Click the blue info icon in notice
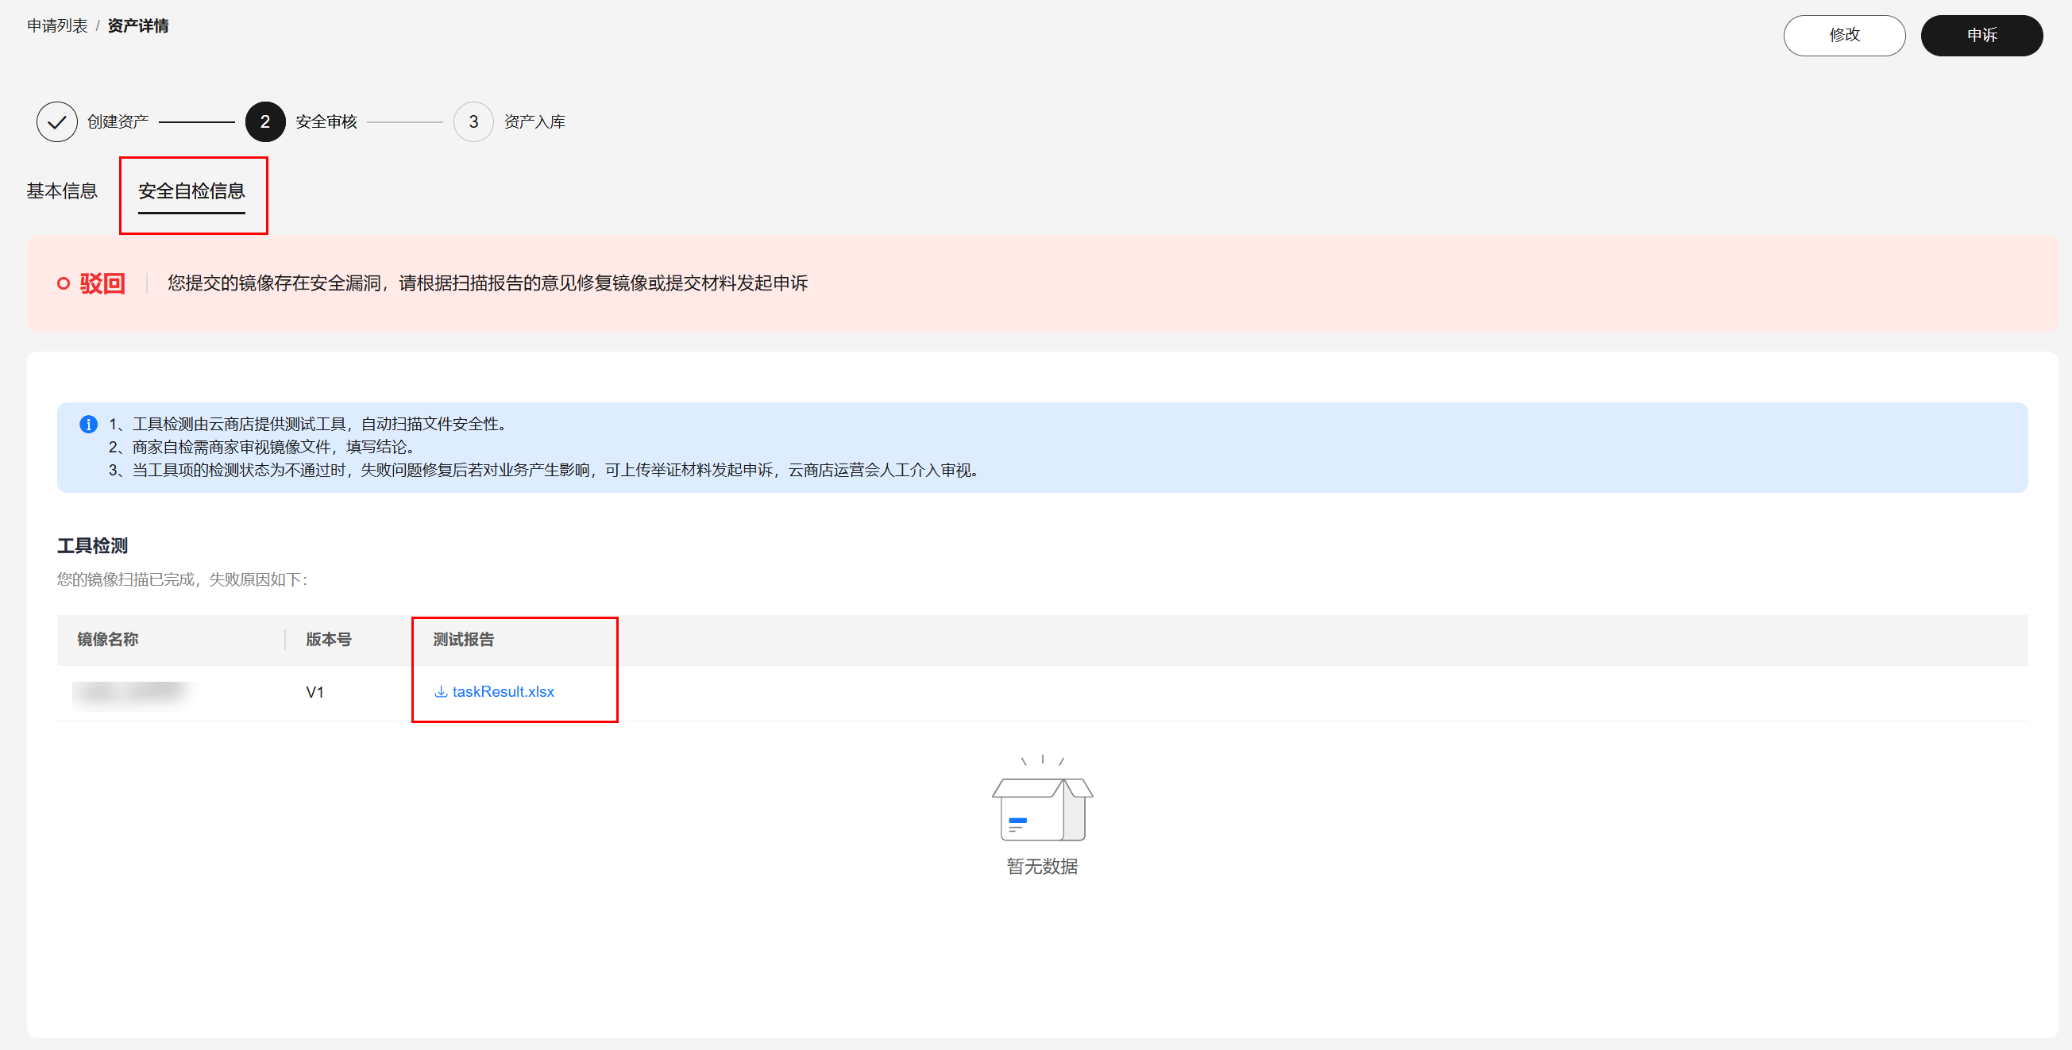 point(88,424)
